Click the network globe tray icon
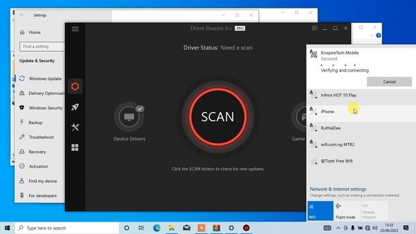Screen dimensions: 416x234 (x=367, y=228)
